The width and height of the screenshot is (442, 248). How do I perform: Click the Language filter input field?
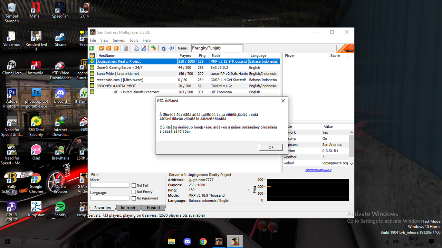pos(110,198)
